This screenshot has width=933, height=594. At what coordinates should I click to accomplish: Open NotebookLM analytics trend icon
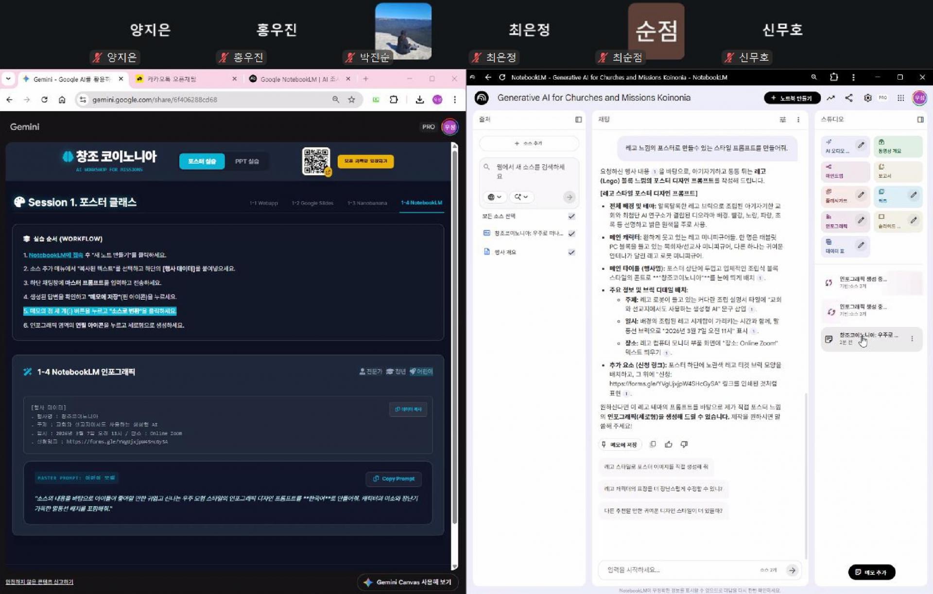tap(831, 98)
